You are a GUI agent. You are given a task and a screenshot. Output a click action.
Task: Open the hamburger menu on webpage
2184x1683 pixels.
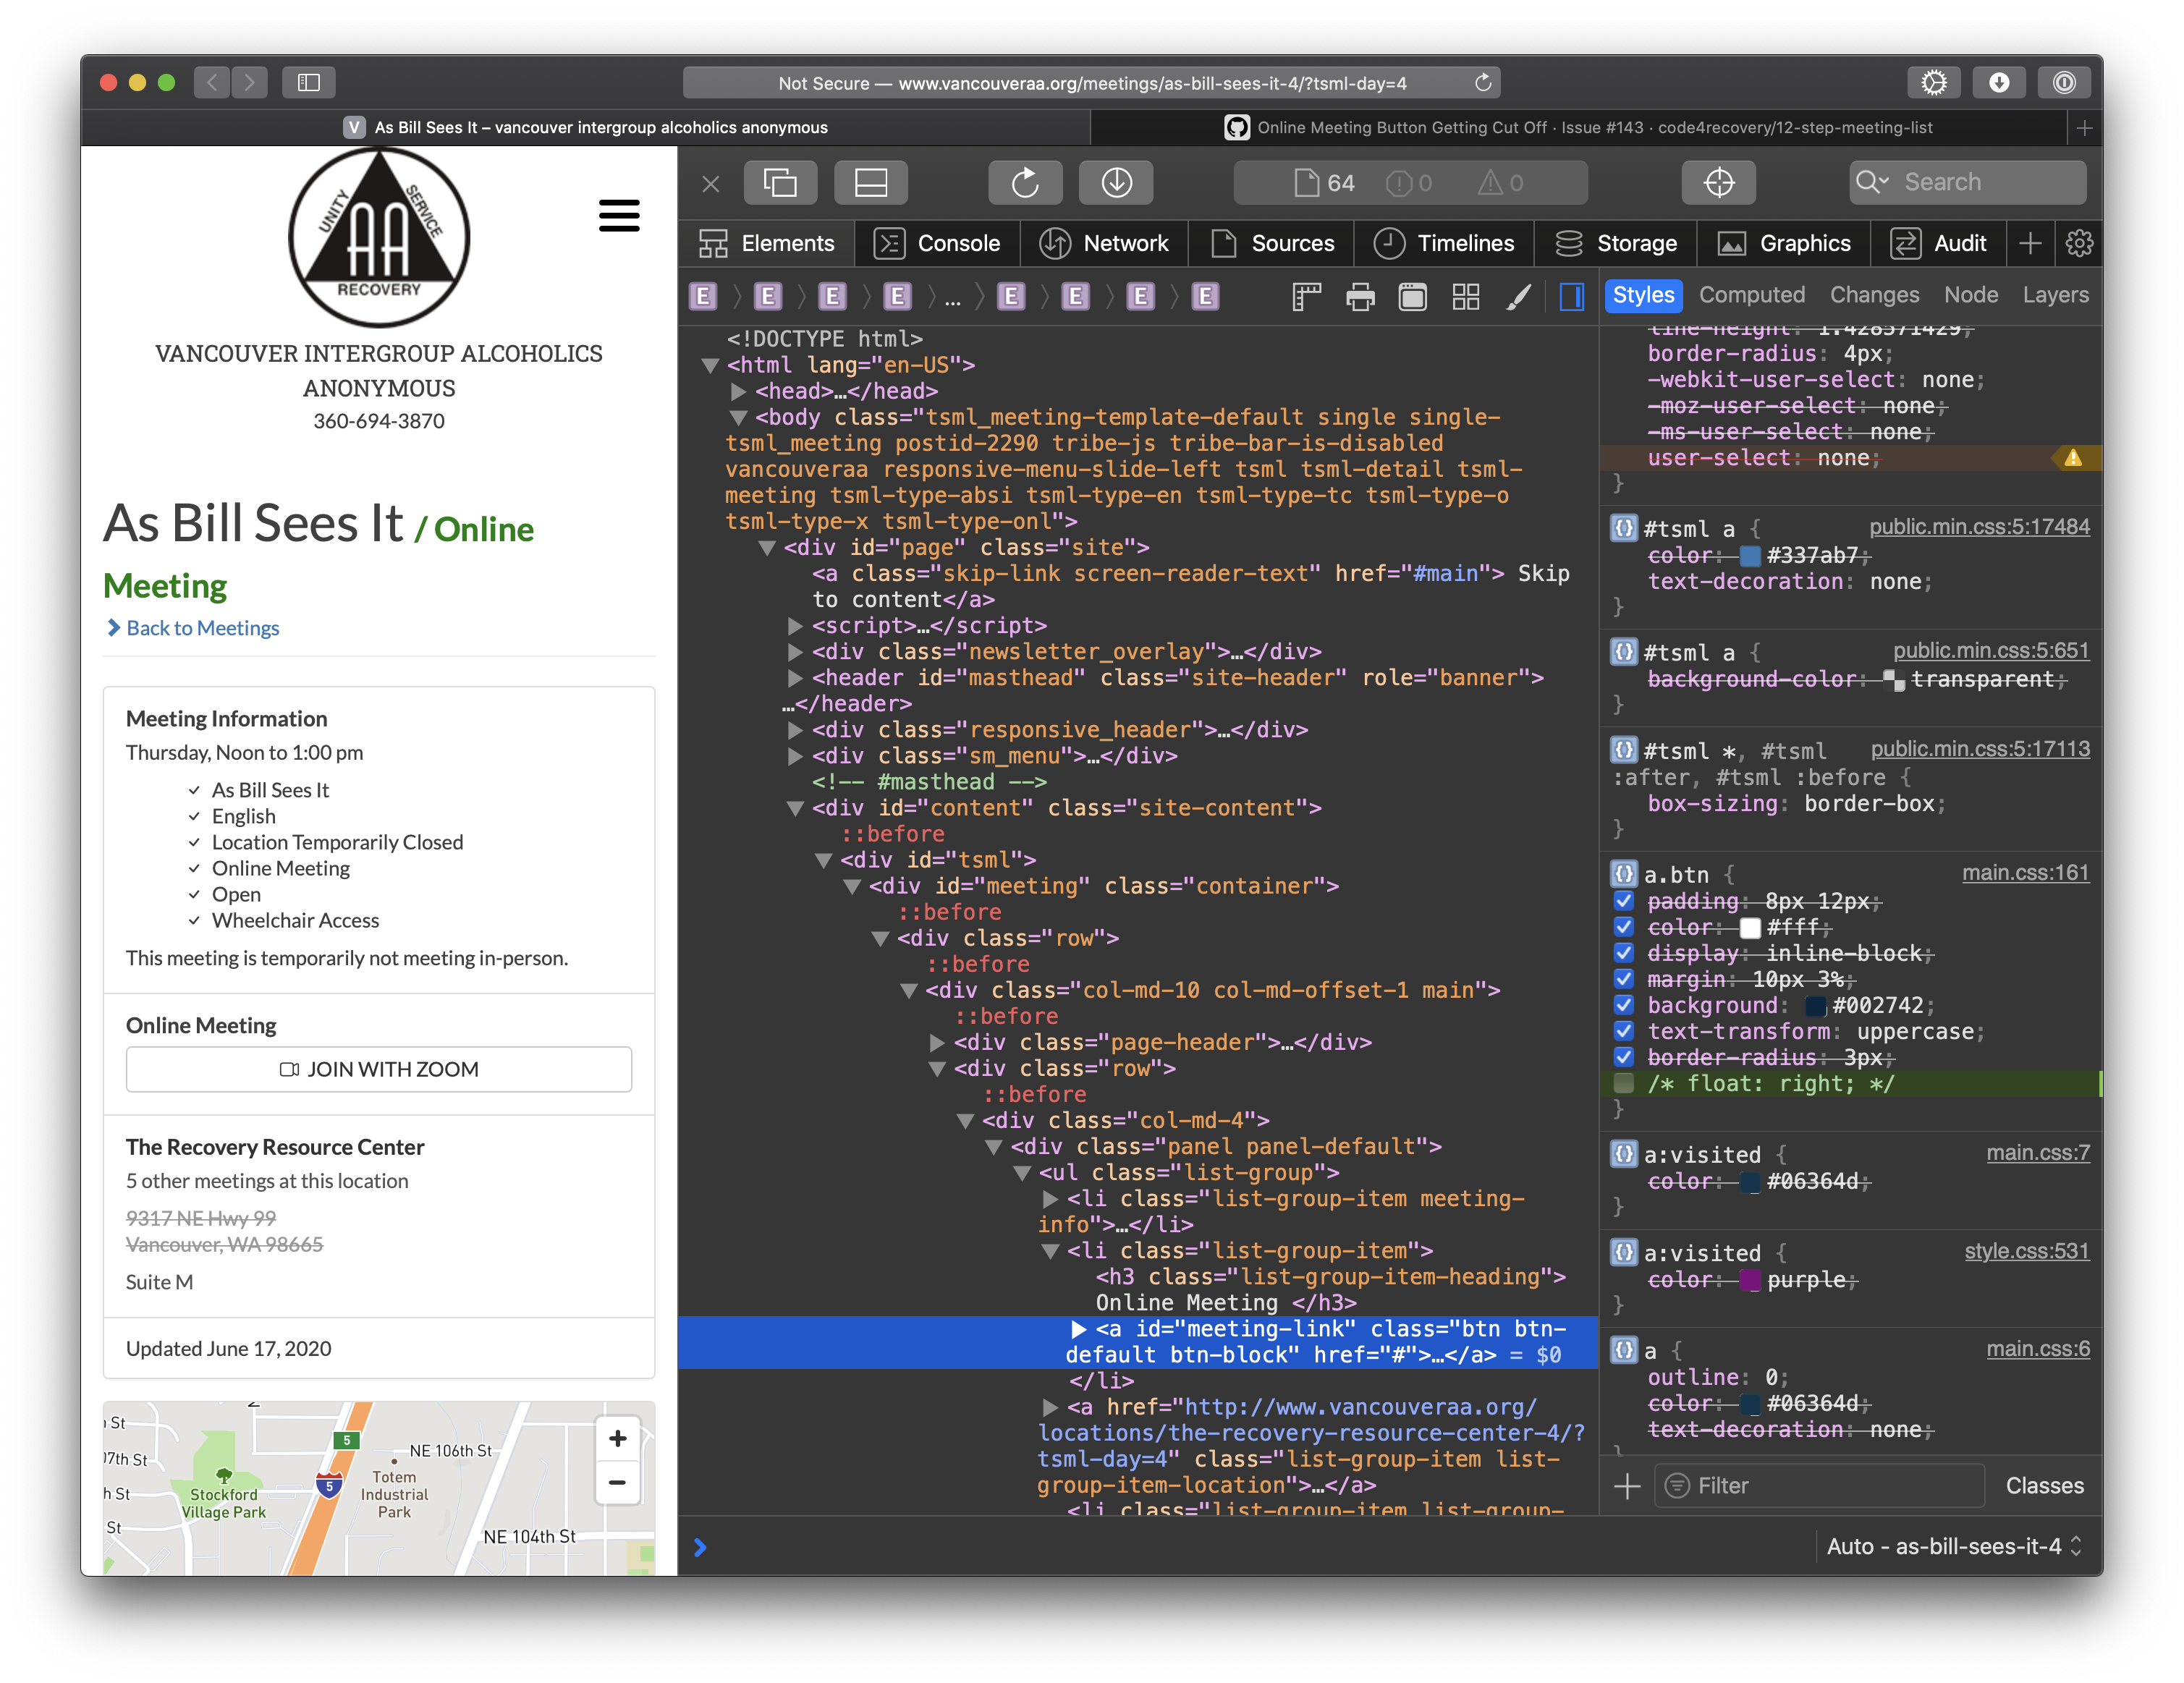click(619, 215)
